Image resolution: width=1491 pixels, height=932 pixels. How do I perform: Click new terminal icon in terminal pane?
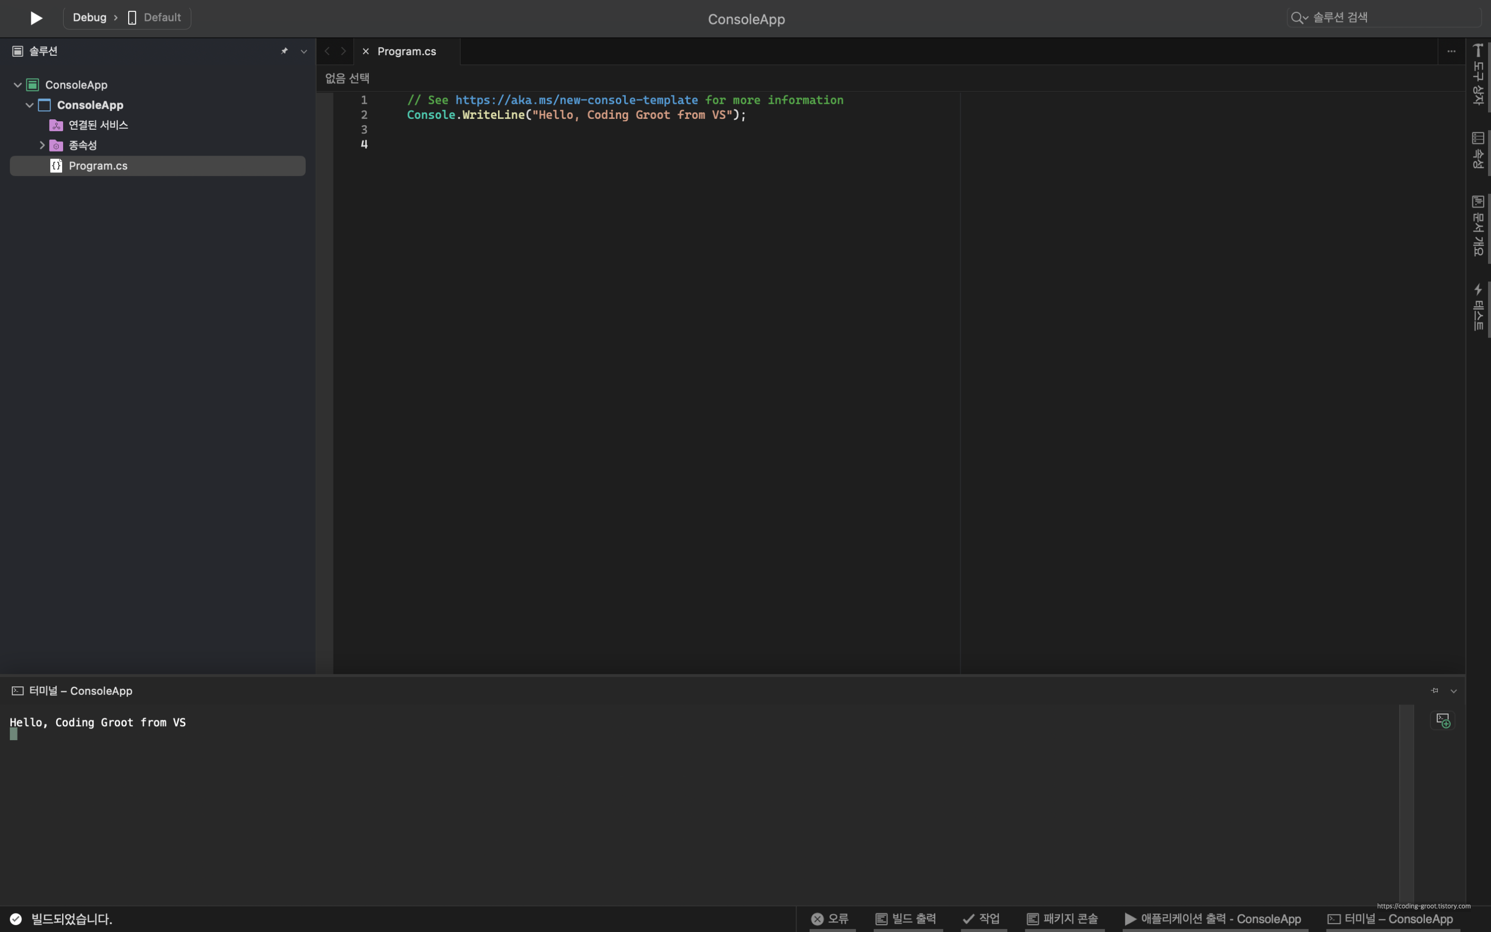coord(1442,720)
